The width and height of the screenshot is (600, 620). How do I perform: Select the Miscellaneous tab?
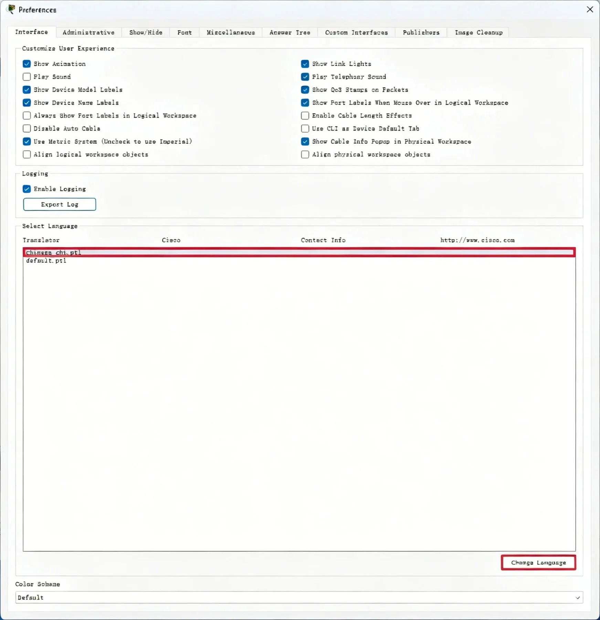(x=231, y=32)
